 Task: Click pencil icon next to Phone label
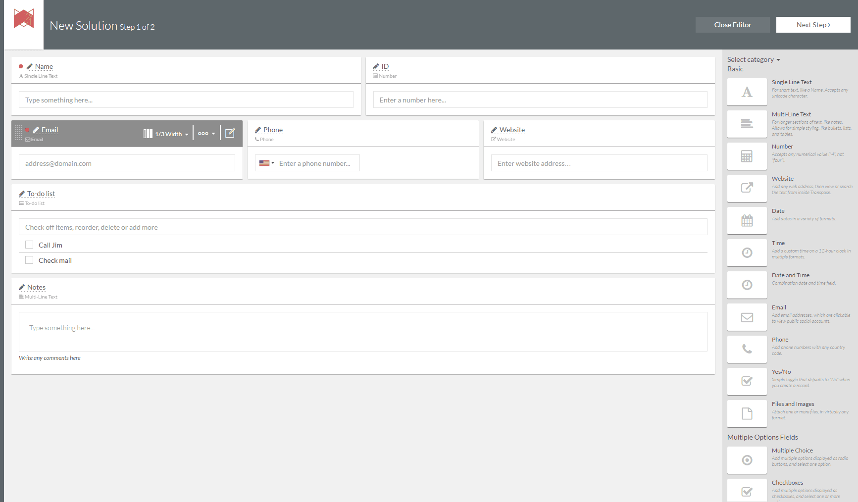tap(258, 130)
